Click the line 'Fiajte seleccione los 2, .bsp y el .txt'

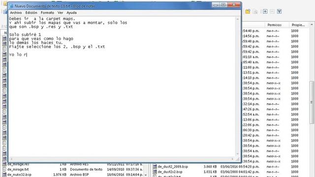(x=57, y=47)
